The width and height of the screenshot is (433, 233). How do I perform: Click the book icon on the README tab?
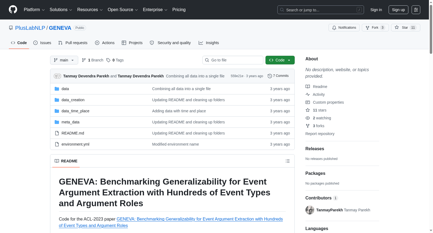tap(57, 161)
